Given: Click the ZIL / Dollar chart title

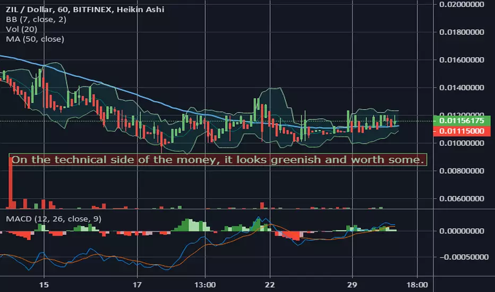Looking at the screenshot, I should (85, 9).
